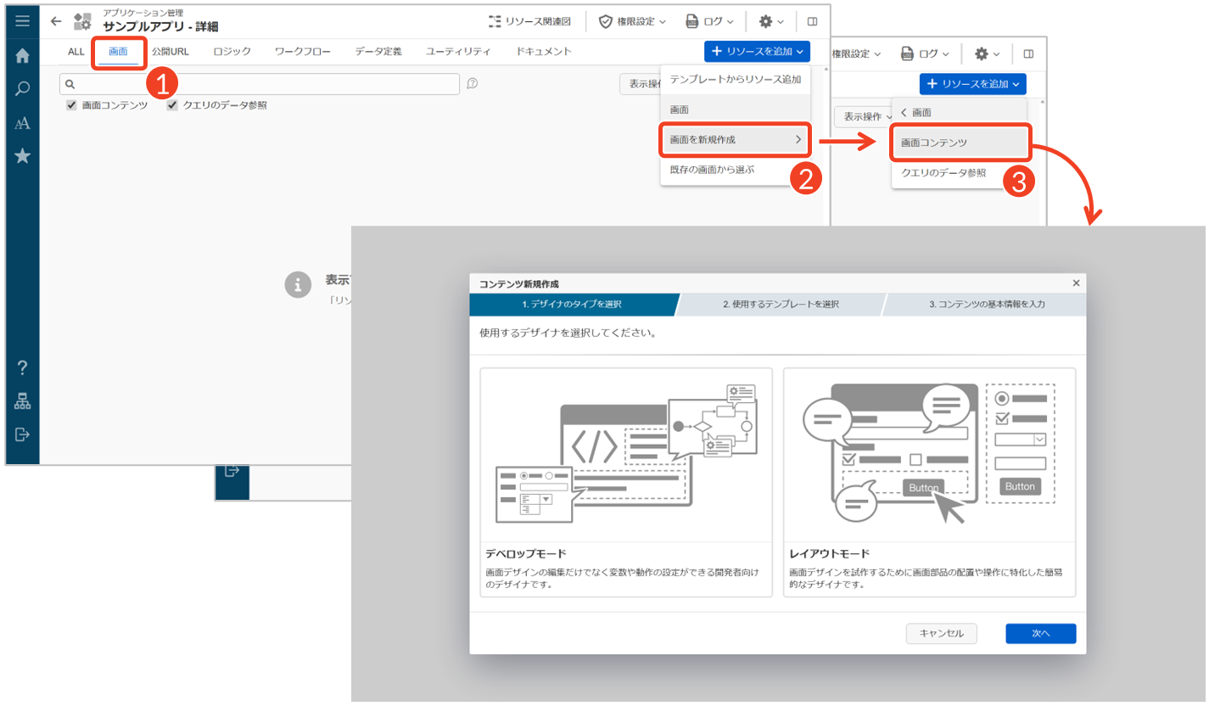Screen dimensions: 1209x706
Task: Switch to the 画面 tab
Action: point(118,52)
